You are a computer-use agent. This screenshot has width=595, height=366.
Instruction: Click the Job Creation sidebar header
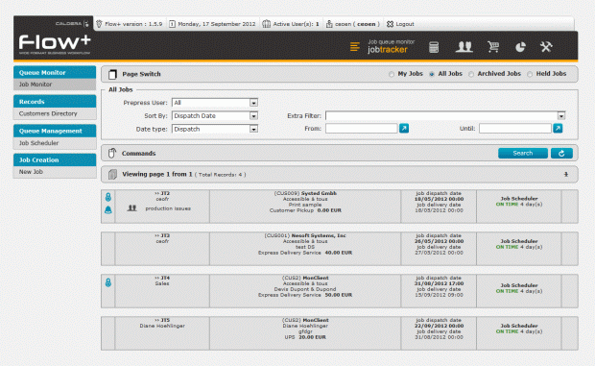55,159
